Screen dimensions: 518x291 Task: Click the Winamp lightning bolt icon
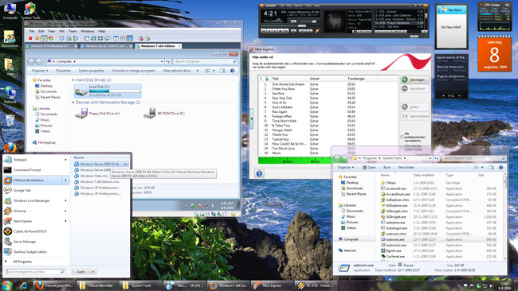[x=317, y=31]
